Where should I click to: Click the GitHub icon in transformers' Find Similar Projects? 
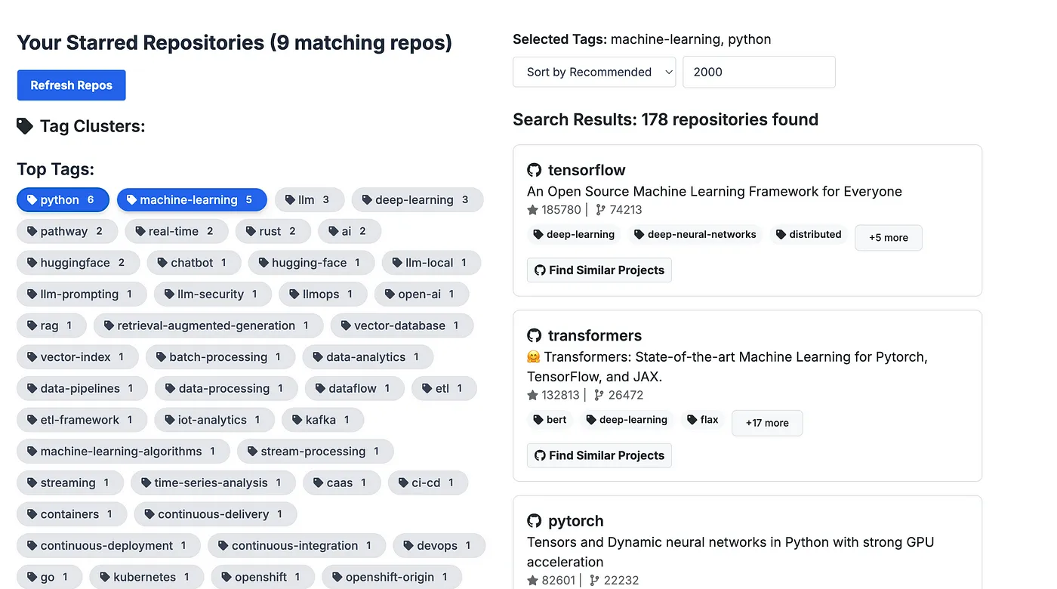[x=540, y=455]
